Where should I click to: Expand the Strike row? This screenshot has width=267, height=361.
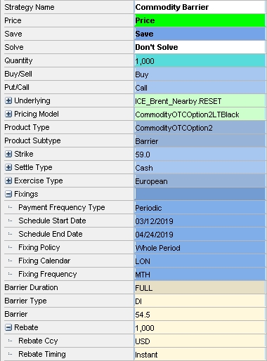[x=8, y=154]
